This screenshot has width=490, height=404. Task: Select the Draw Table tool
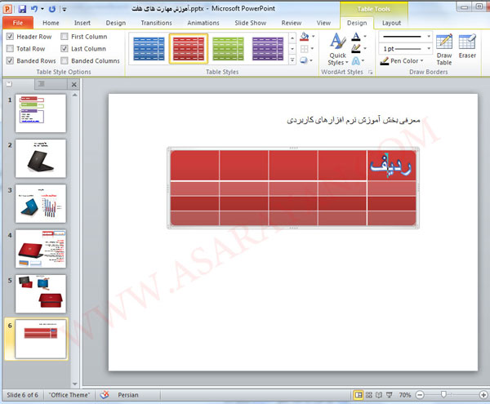443,49
